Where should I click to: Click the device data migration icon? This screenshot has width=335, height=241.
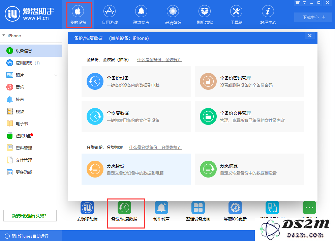click(272, 208)
